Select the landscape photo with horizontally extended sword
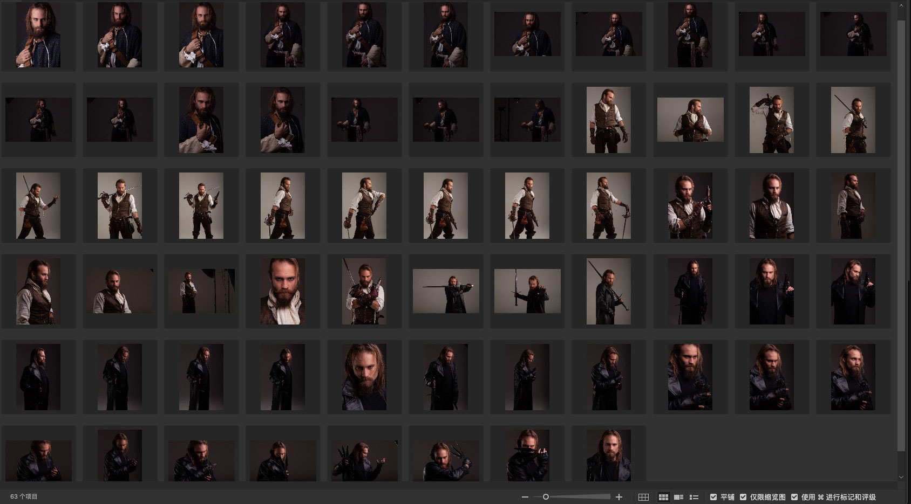The width and height of the screenshot is (911, 504). (x=446, y=291)
